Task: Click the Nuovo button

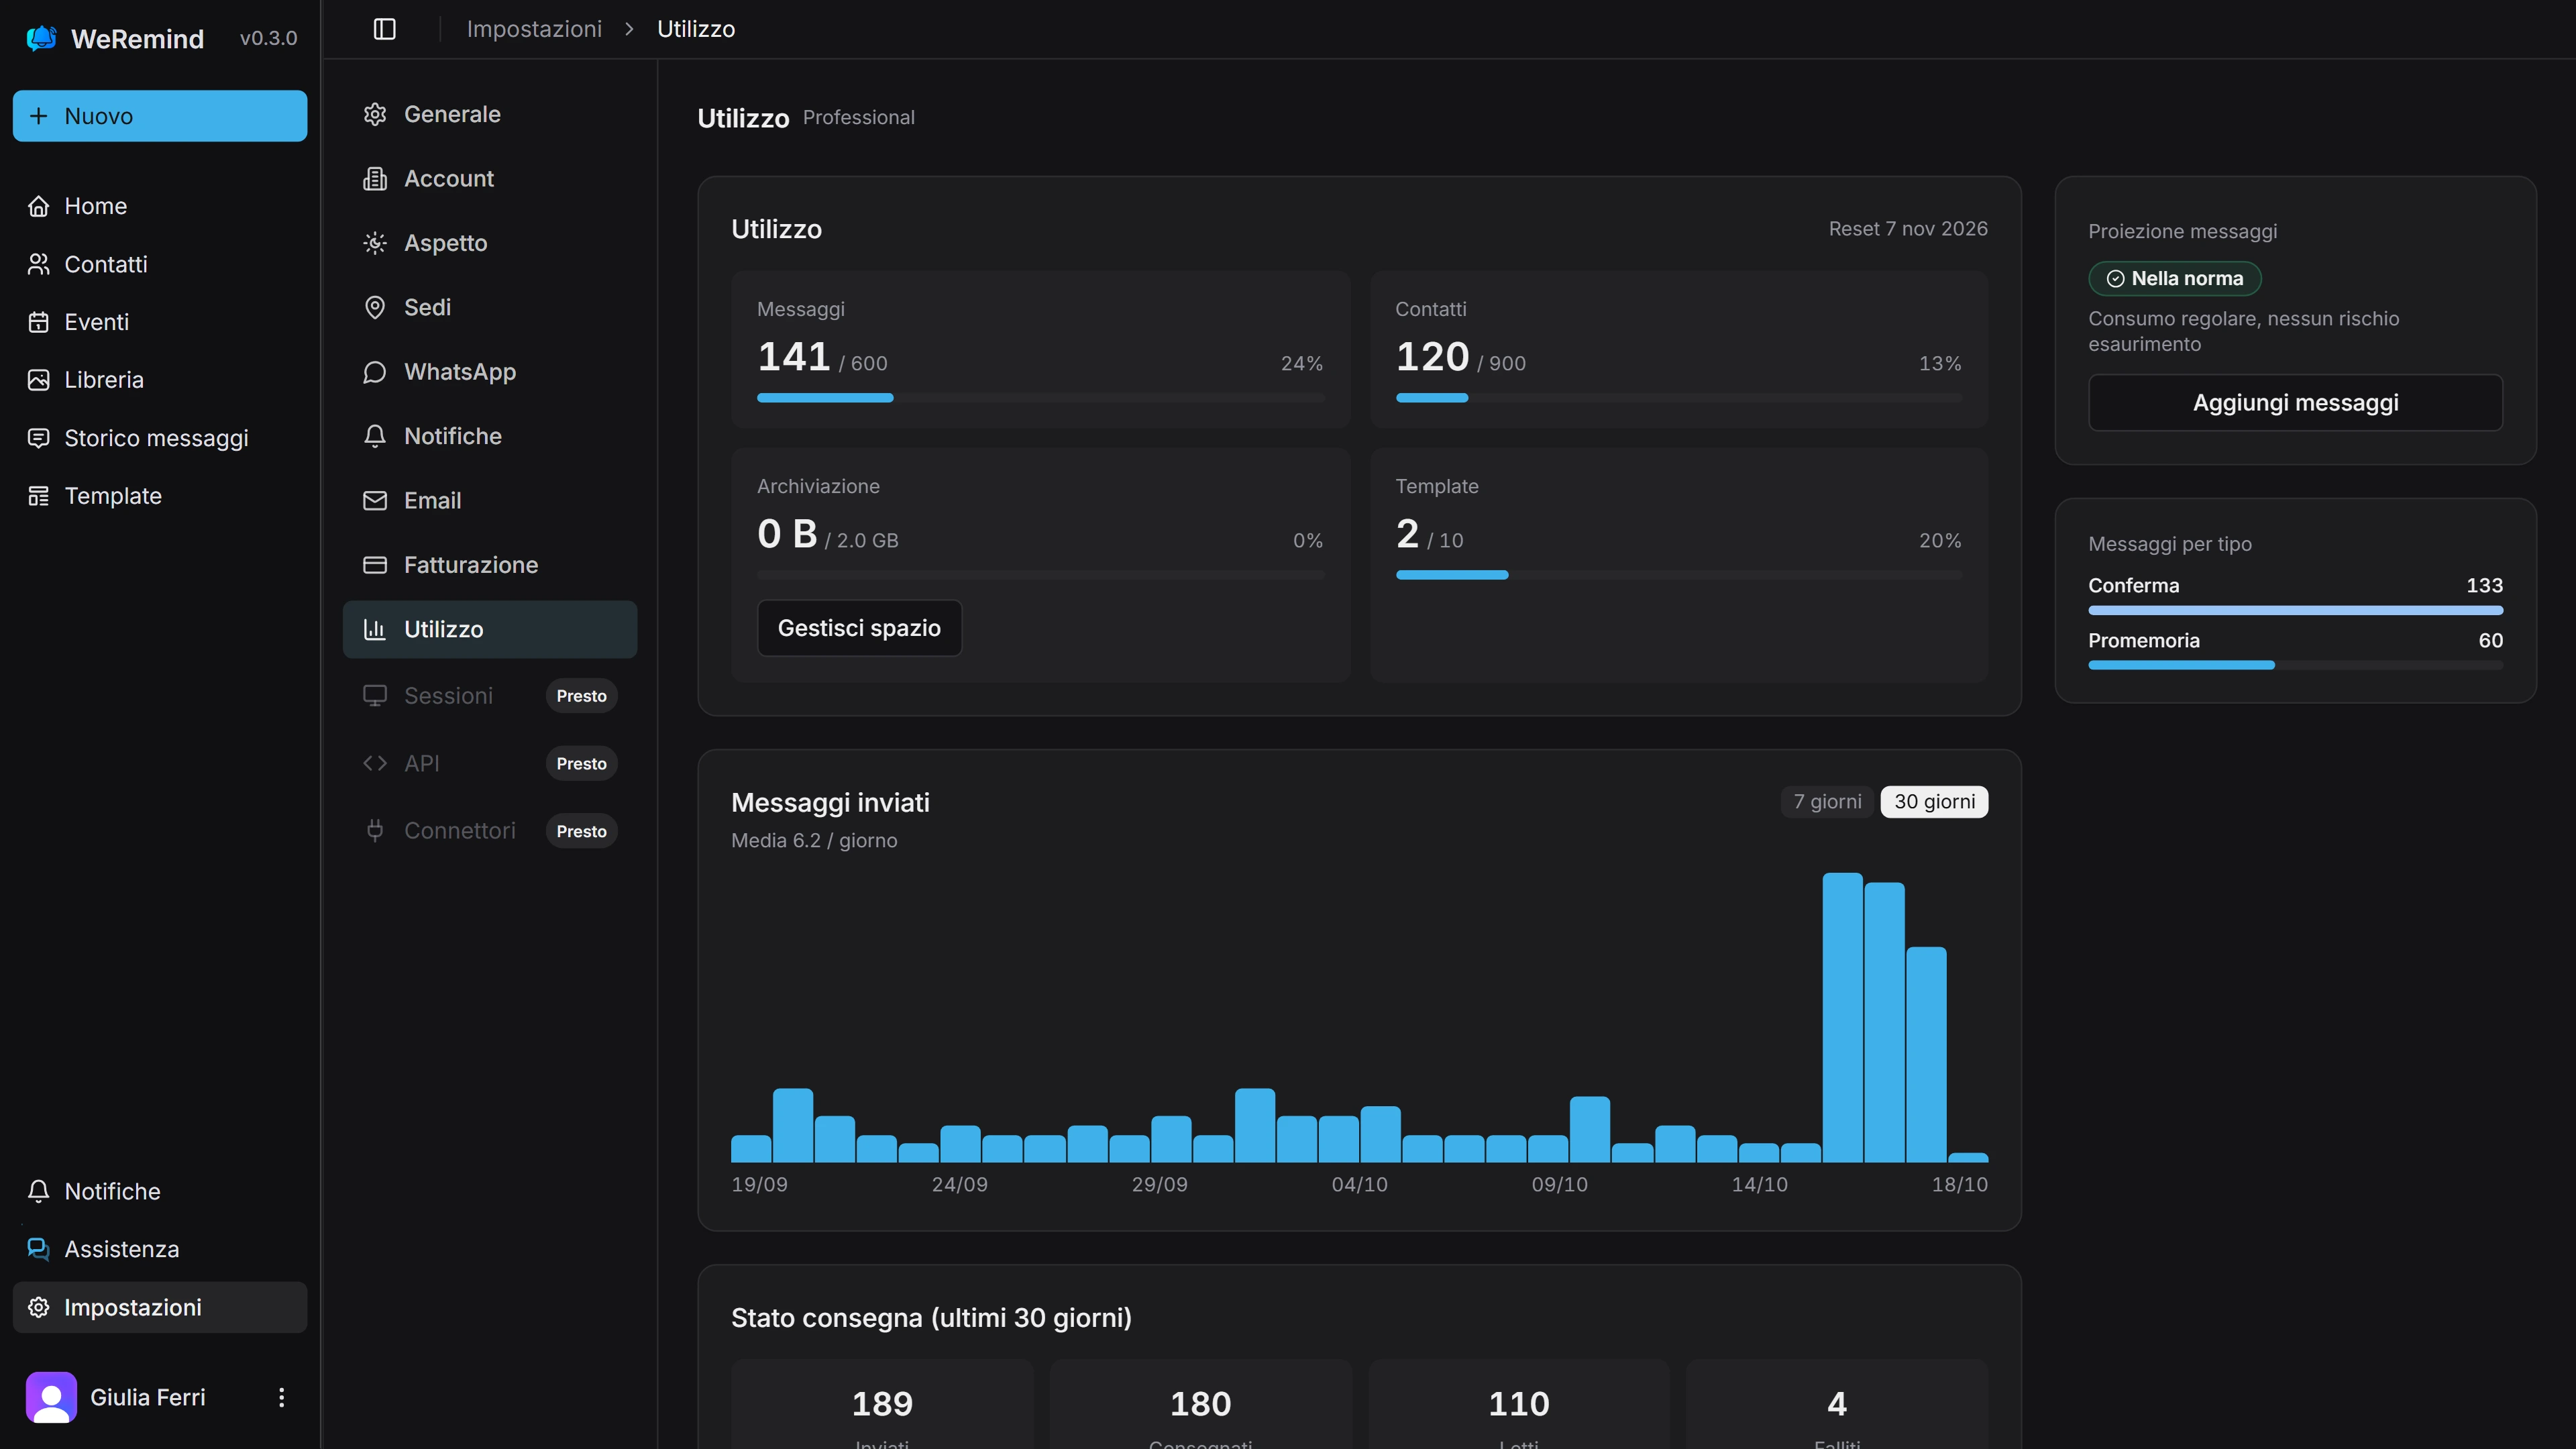Action: click(x=160, y=116)
